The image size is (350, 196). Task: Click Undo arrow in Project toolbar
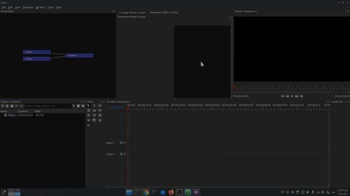tap(16, 106)
